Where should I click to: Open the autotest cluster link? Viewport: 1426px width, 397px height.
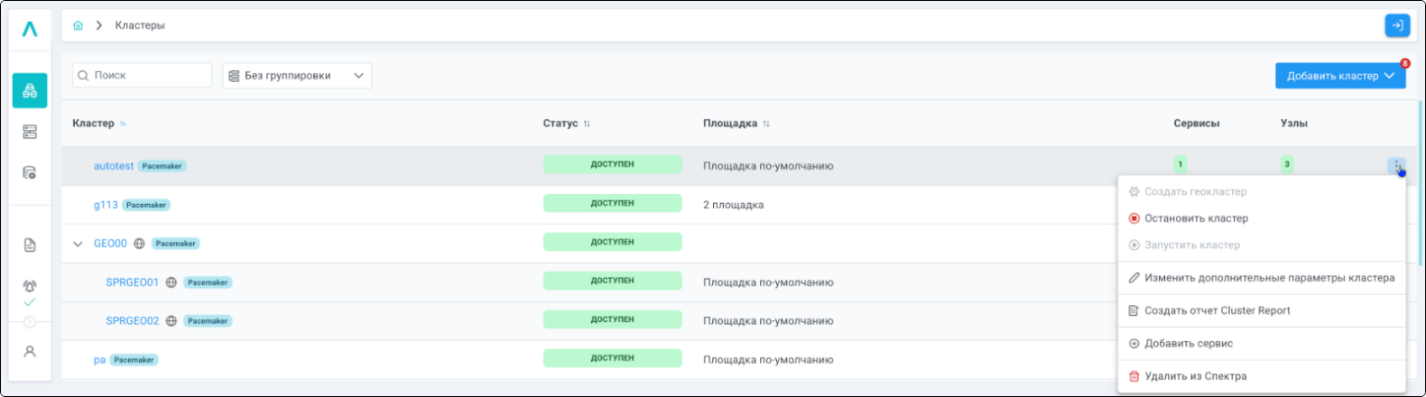point(114,166)
